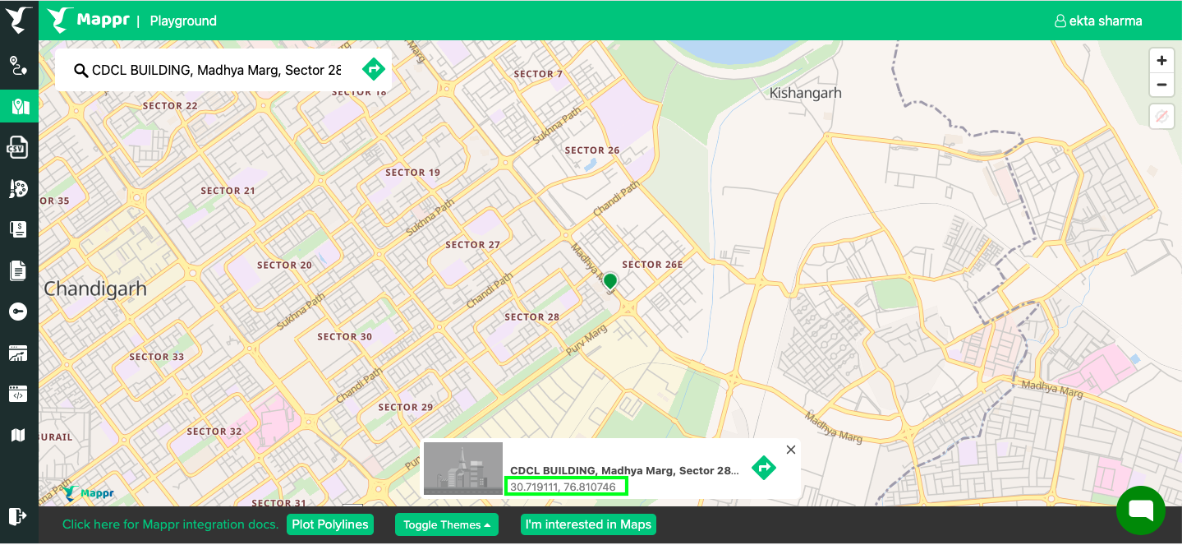Open the analytics chart sidebar icon

18,353
